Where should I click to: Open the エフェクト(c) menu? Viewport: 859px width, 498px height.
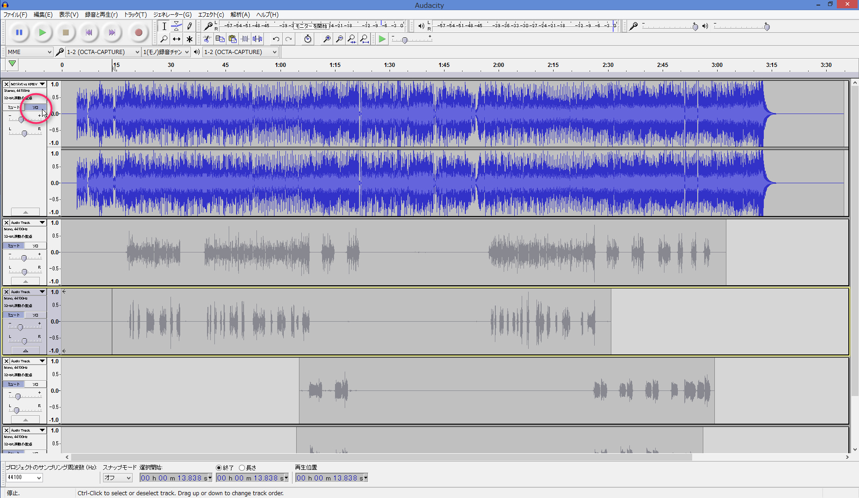click(211, 14)
